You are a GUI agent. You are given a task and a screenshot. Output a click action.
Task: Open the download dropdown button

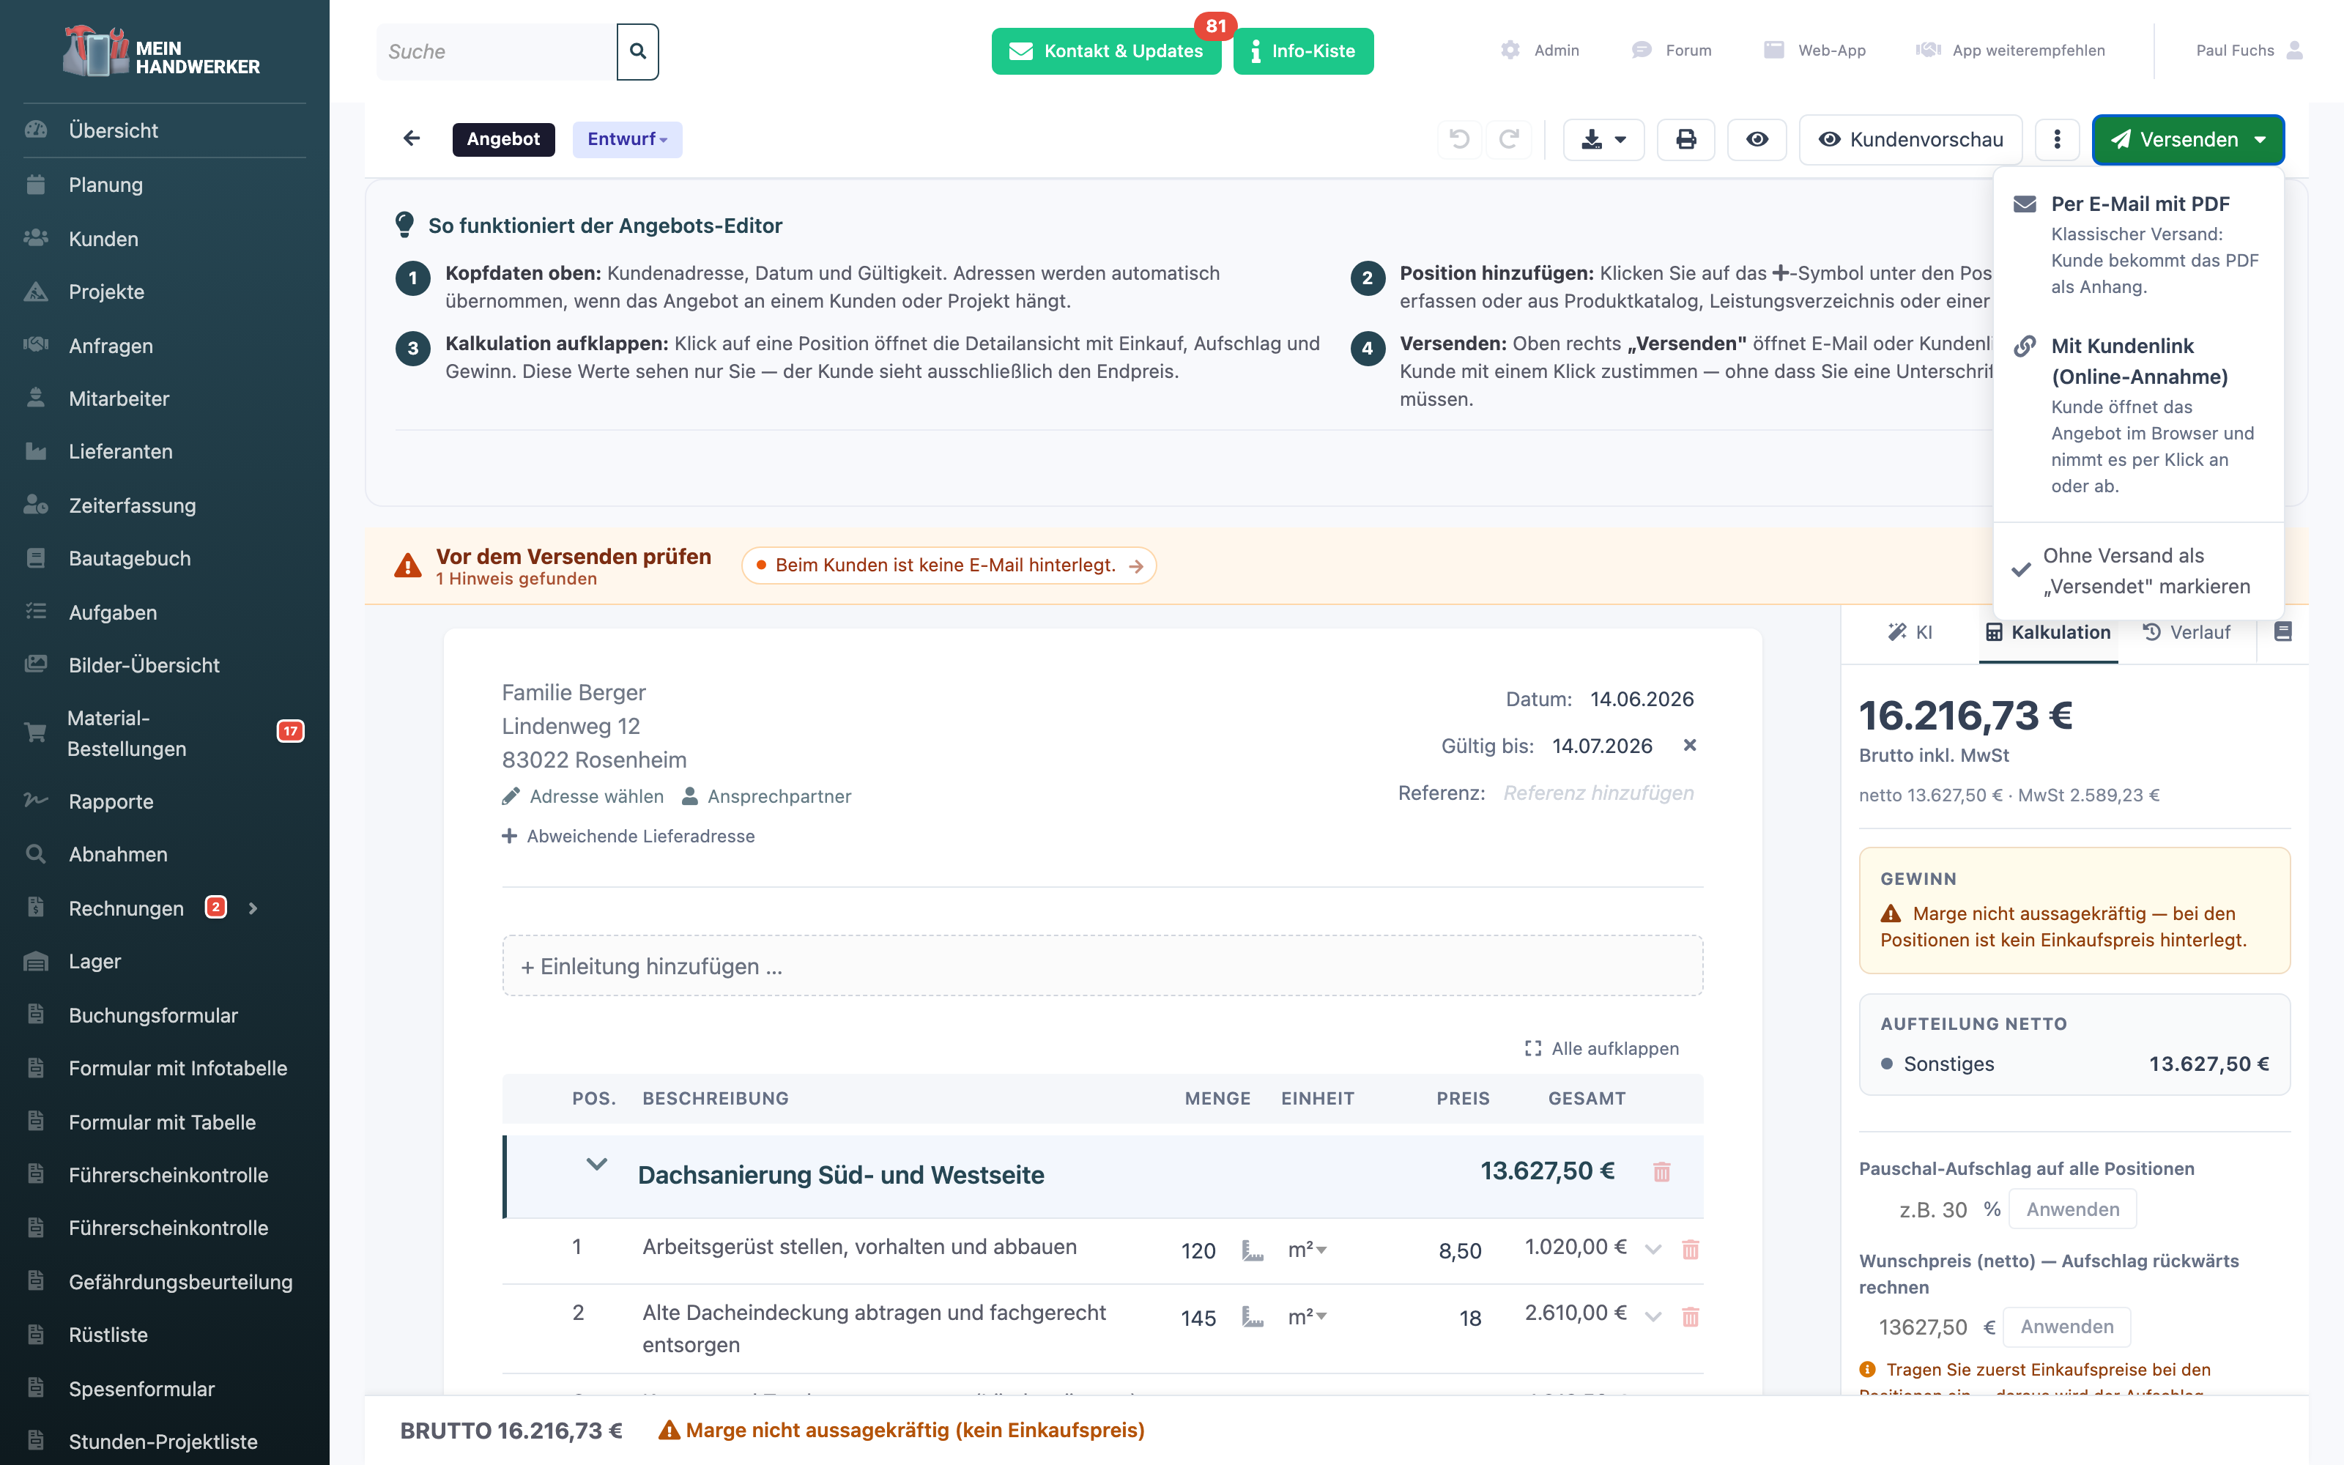pos(1603,139)
